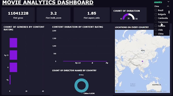Enable the Canada checkbox

coord(156,26)
